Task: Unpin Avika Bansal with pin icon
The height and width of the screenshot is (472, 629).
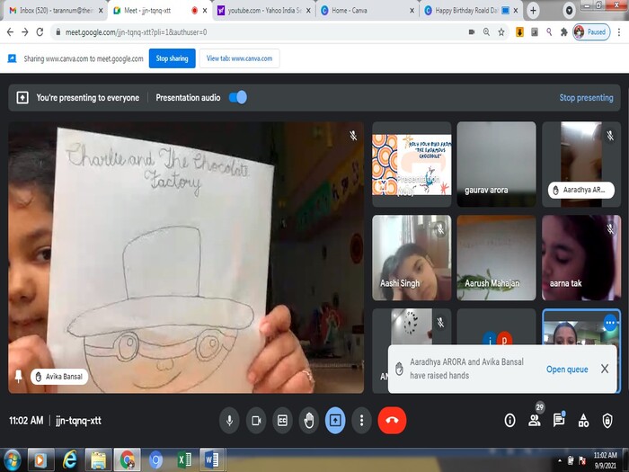Action: click(x=19, y=377)
